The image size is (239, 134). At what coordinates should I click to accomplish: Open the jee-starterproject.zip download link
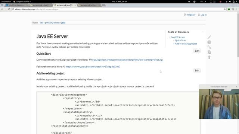pos(127,60)
